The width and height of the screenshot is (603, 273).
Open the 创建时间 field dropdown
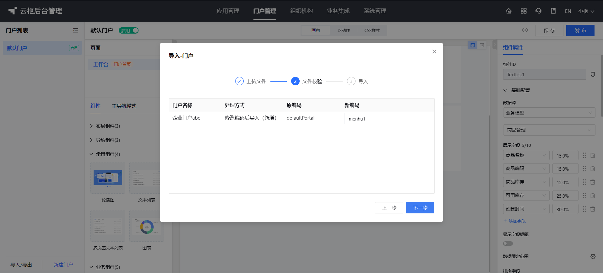click(x=526, y=209)
